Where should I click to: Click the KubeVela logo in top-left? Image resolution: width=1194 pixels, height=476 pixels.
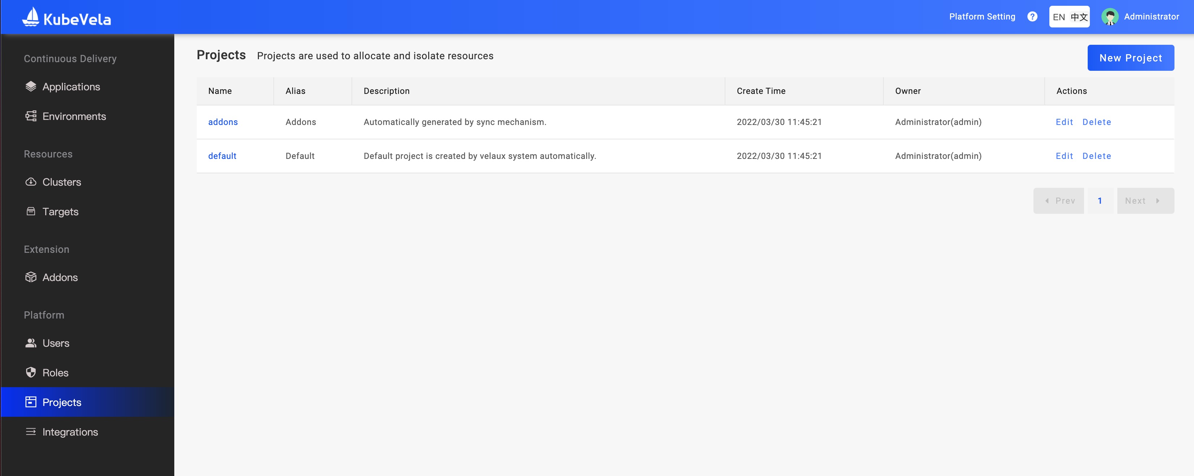(67, 17)
